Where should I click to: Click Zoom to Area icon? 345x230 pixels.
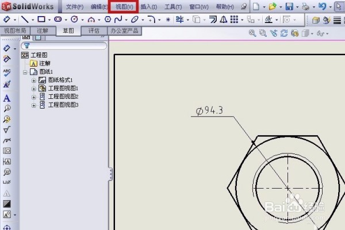tap(263, 33)
